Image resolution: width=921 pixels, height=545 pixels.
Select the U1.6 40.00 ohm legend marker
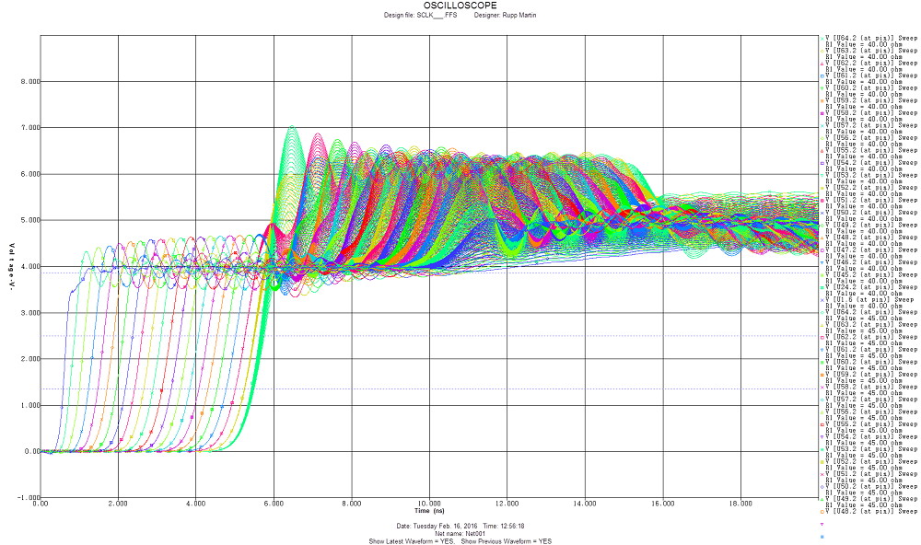pyautogui.click(x=822, y=300)
